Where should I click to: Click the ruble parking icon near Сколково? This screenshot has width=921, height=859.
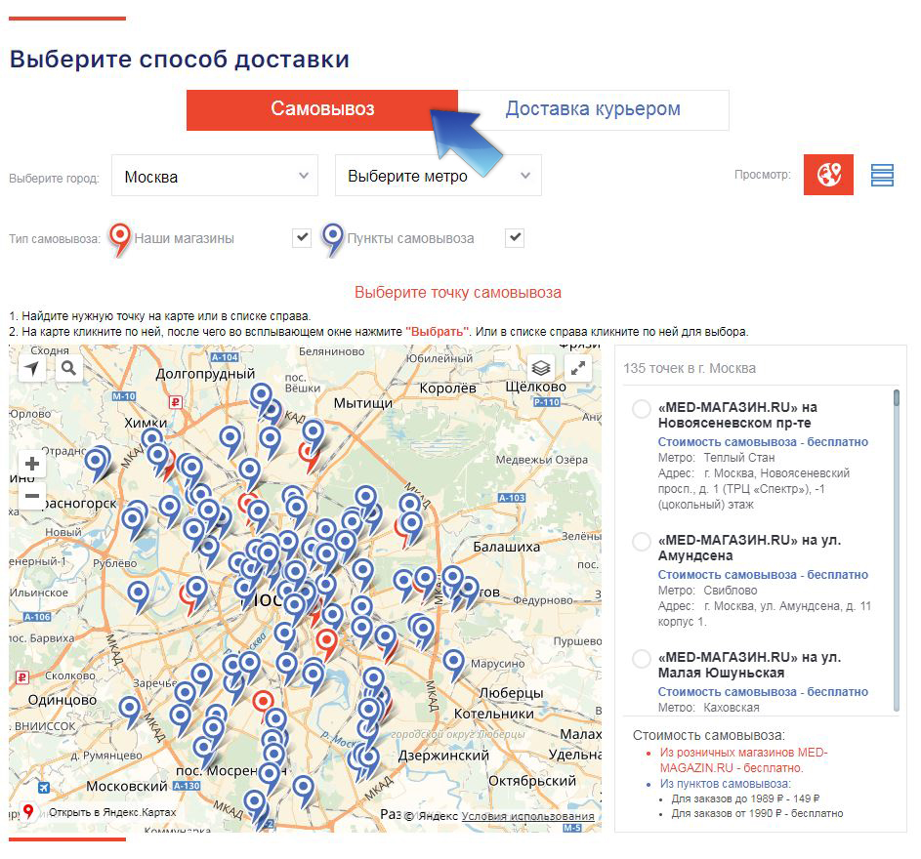pos(21,677)
